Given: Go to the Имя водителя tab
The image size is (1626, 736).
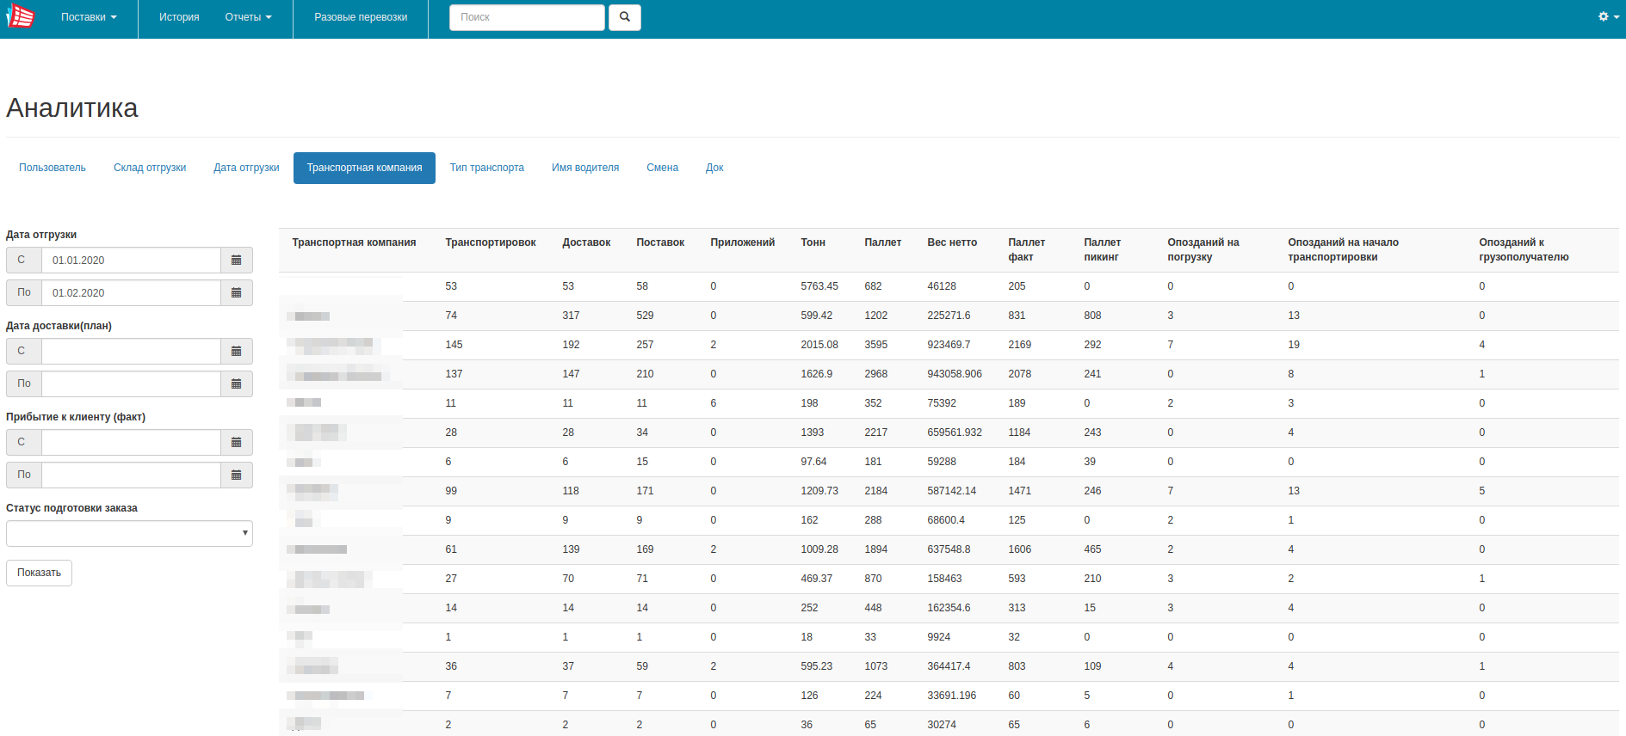Looking at the screenshot, I should (x=585, y=168).
